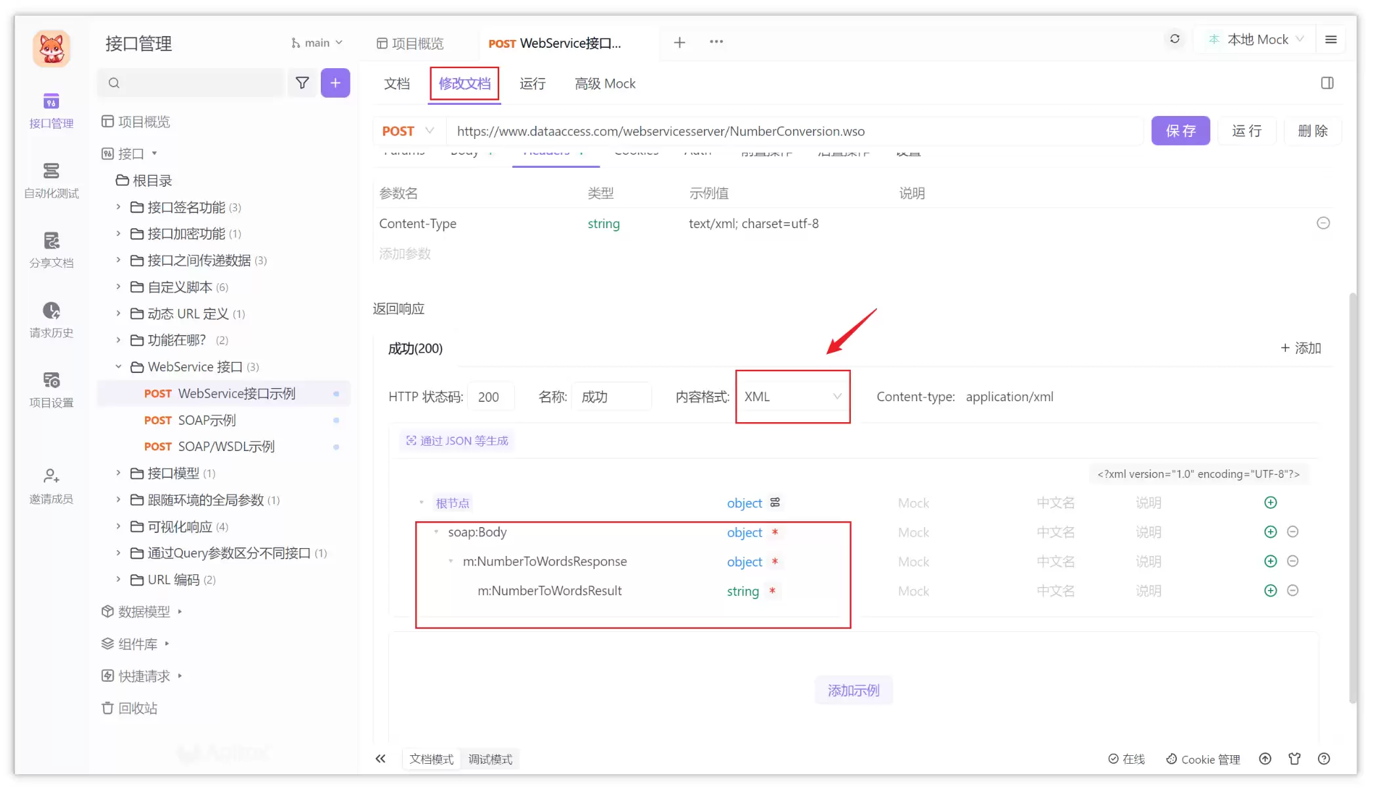Viewport: 1375px width, 788px height.
Task: Open the tab more-options ellipsis
Action: [x=716, y=42]
